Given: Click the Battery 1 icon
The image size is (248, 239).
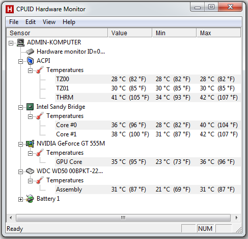Looking at the screenshot, I should 30,199.
